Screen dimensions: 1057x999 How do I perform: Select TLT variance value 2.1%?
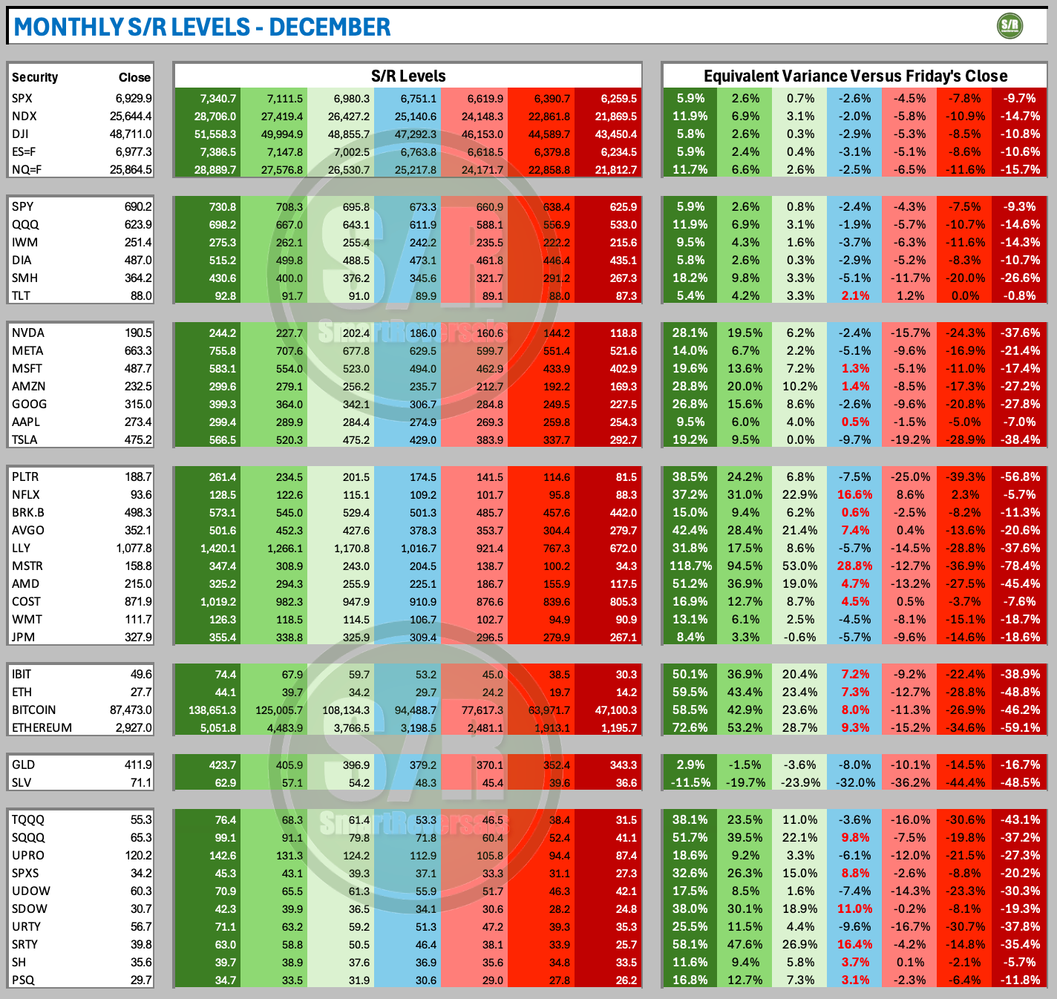click(x=856, y=295)
